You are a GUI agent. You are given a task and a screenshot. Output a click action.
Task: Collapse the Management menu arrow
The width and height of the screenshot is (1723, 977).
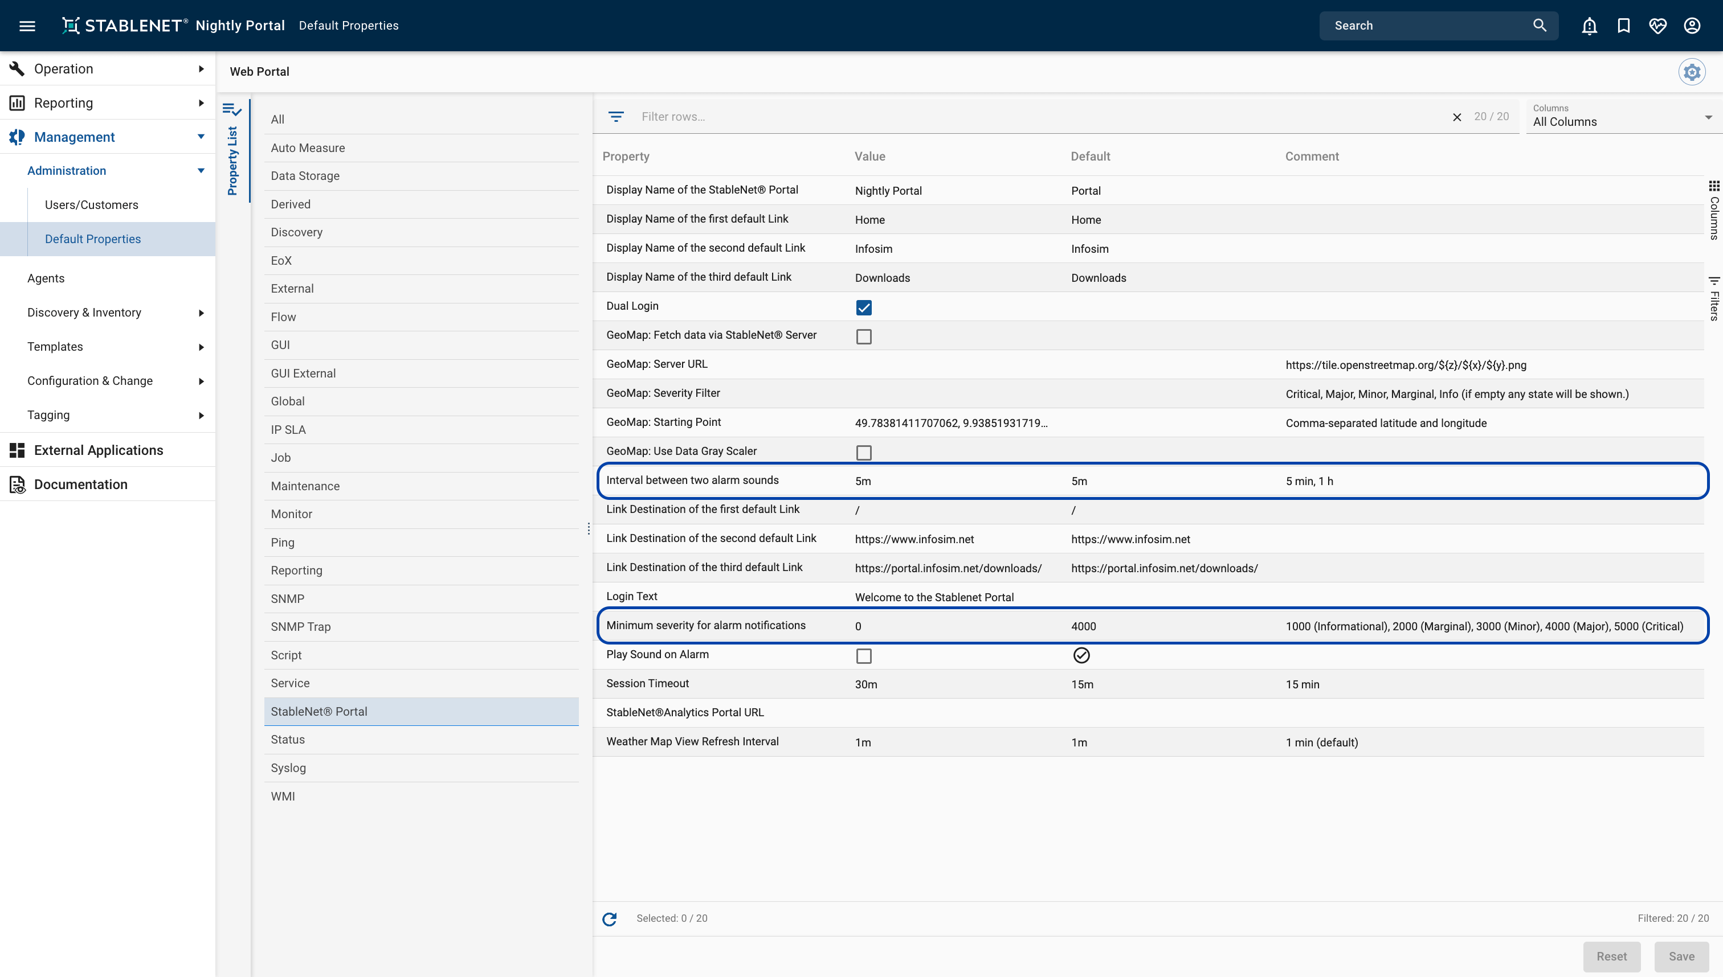pos(201,137)
